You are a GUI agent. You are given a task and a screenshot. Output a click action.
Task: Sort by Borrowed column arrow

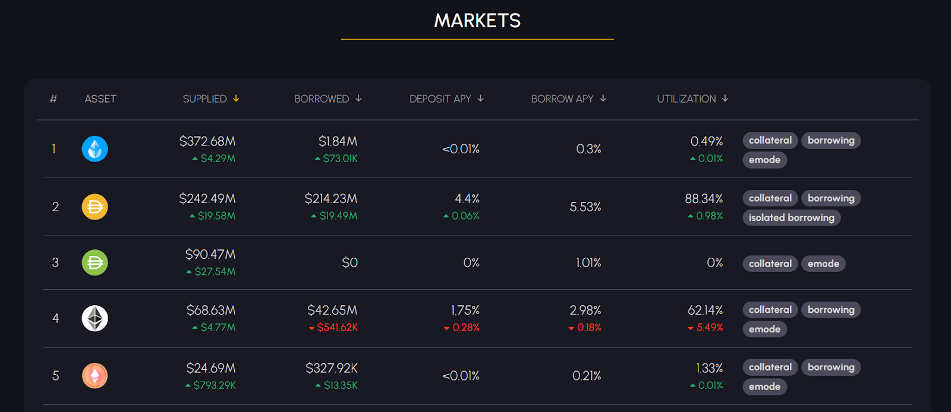click(358, 99)
